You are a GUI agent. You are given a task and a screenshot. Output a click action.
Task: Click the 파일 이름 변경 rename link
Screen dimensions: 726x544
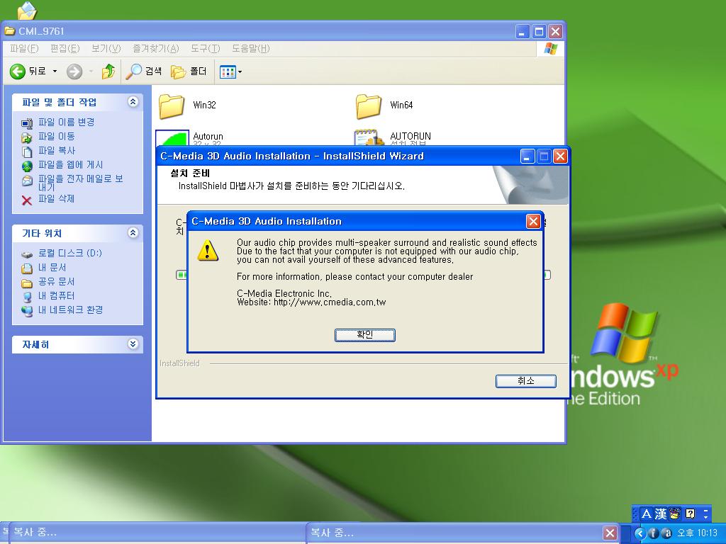coord(66,122)
